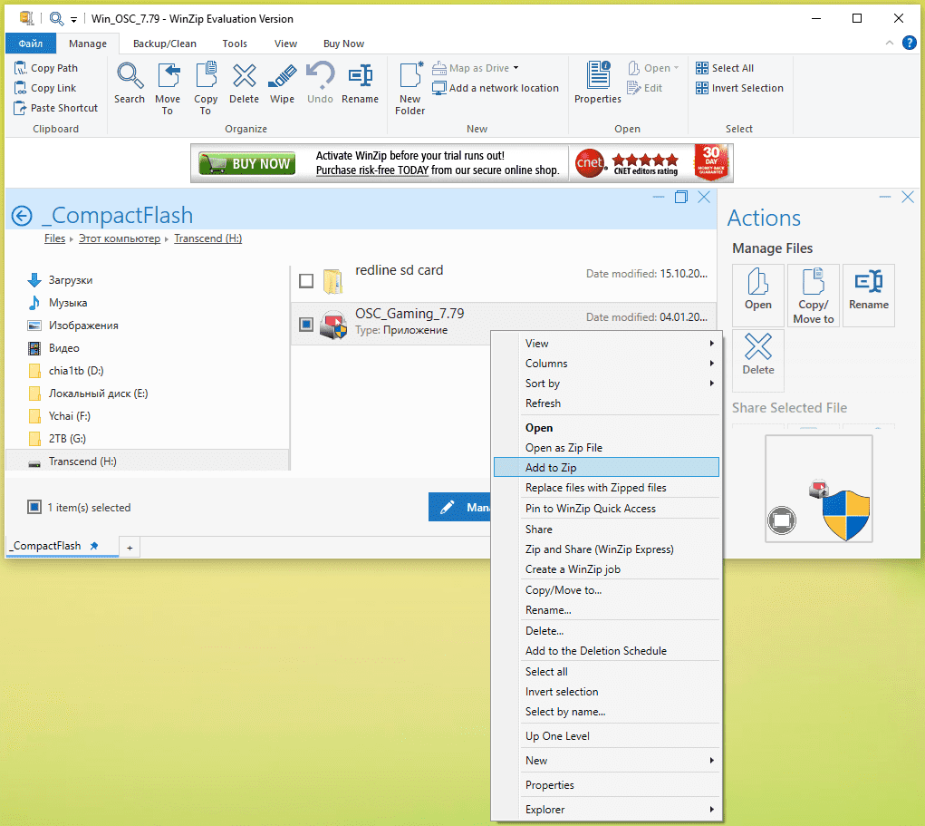
Task: Check the redline sd card checkbox
Action: [306, 281]
